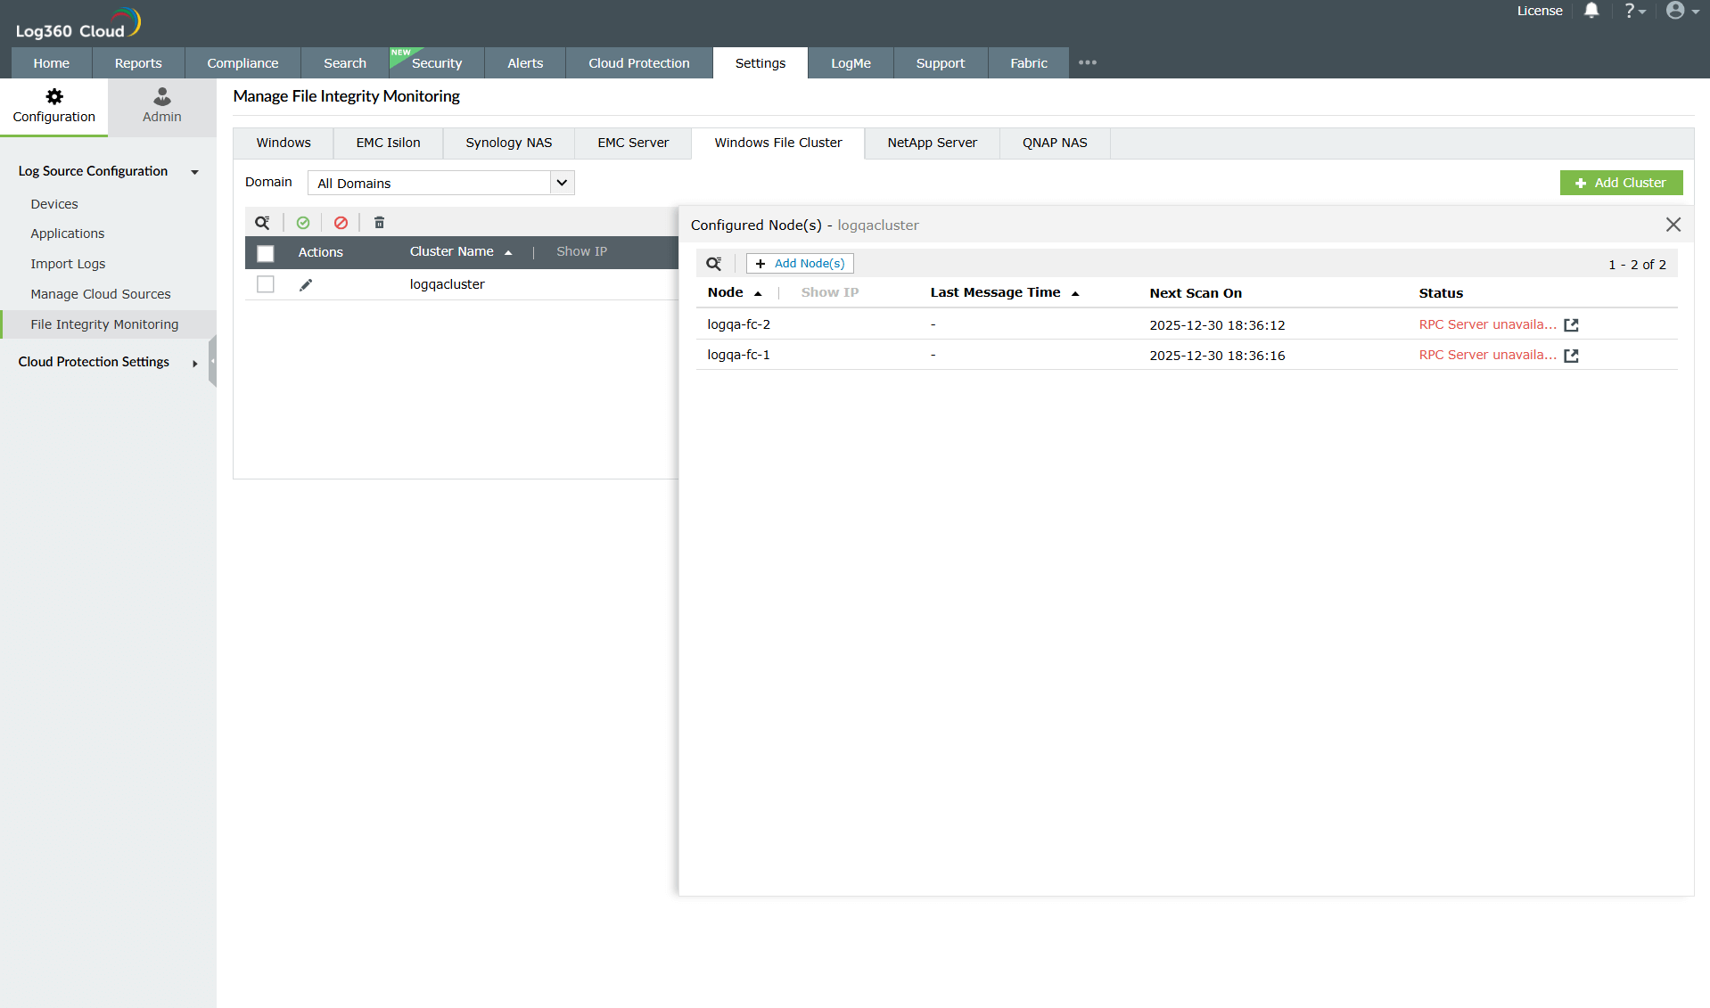1710x1008 pixels.
Task: Open the All Domains dropdown
Action: (x=562, y=182)
